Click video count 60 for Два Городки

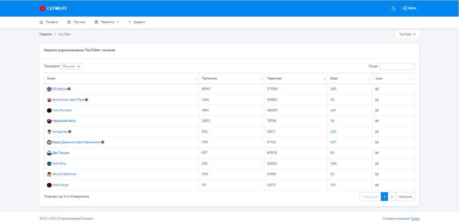[332, 153]
